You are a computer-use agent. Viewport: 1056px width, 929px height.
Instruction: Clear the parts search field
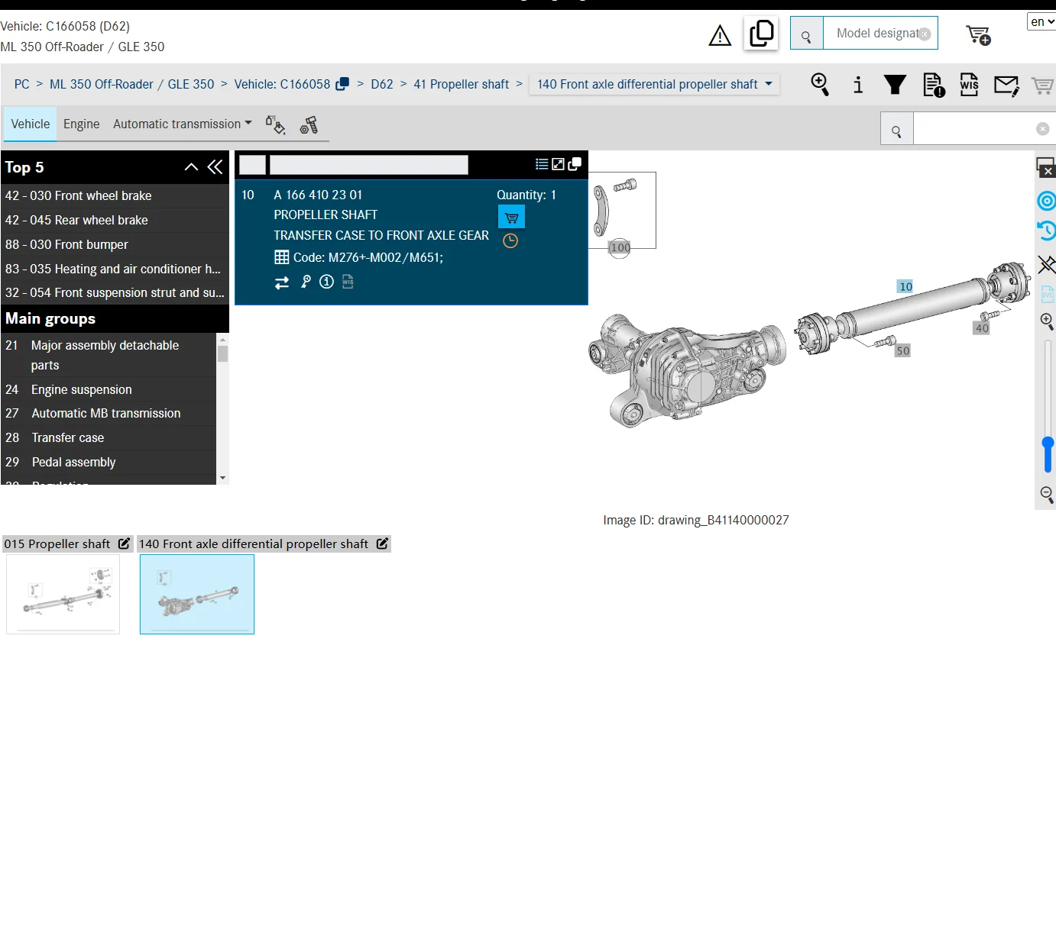pos(1042,129)
